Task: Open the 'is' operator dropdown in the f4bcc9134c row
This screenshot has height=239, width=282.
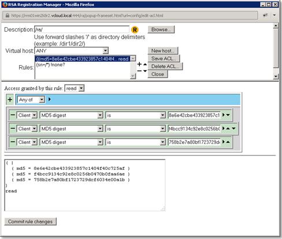Action: (135, 128)
